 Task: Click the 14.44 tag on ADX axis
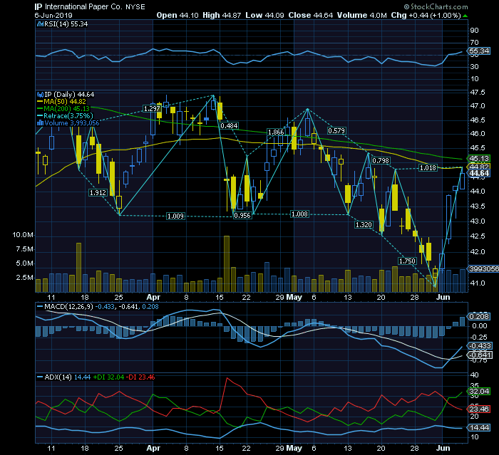479,428
